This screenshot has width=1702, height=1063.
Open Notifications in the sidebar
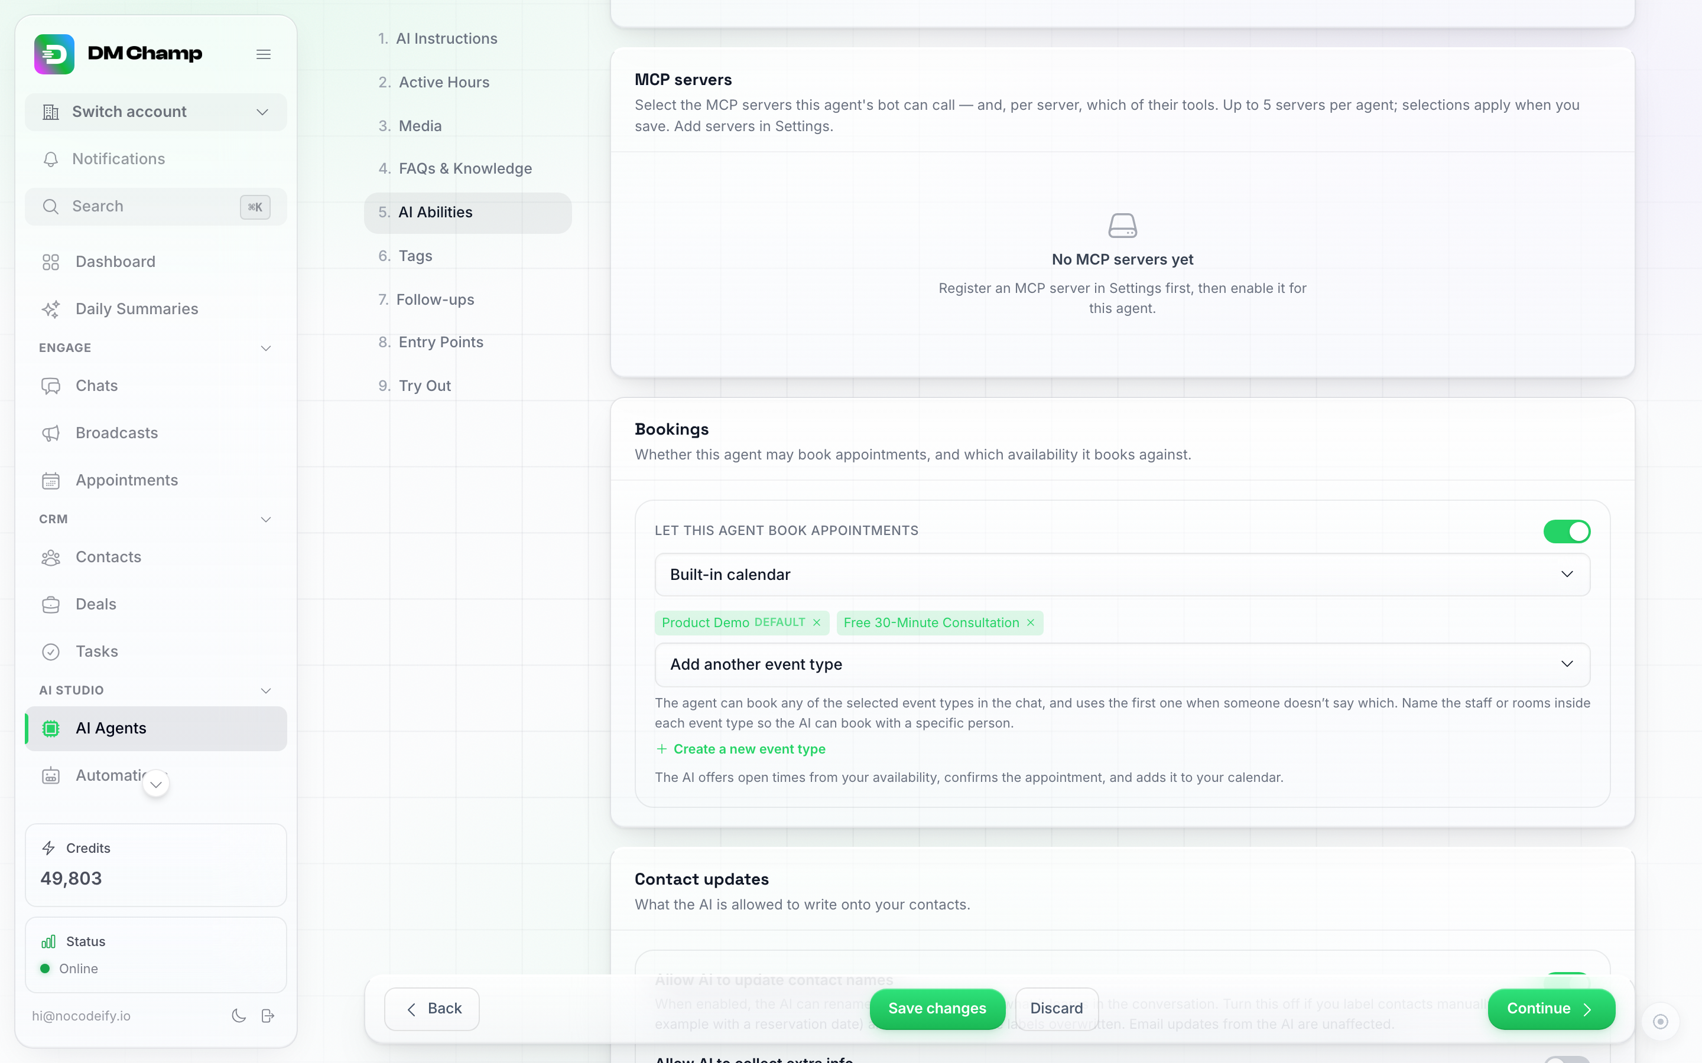click(x=156, y=159)
